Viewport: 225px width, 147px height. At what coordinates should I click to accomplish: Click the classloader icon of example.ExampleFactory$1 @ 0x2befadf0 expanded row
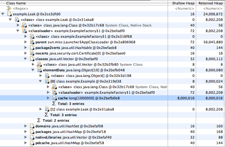point(25,31)
